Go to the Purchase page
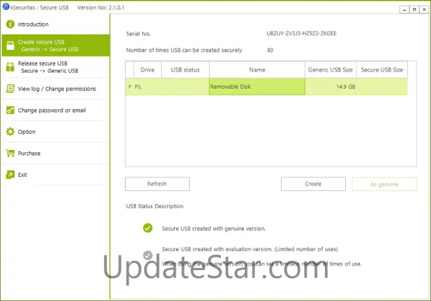 tap(55, 153)
